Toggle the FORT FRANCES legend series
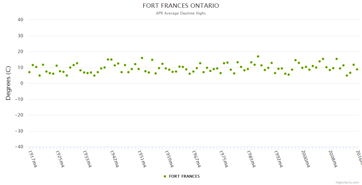The height and width of the screenshot is (185, 362). point(184,176)
